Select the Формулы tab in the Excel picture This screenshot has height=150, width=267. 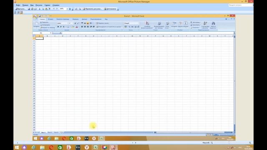point(76,19)
